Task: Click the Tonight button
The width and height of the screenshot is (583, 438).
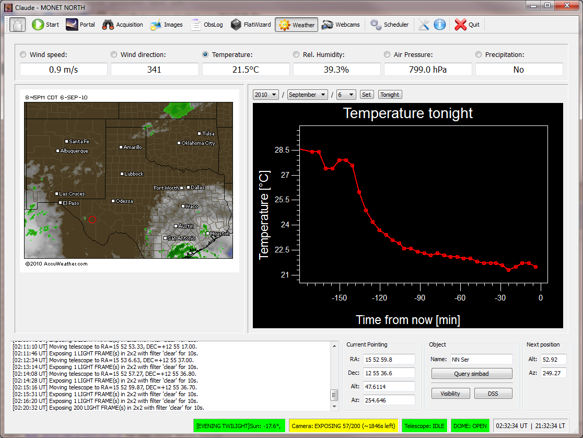Action: pyautogui.click(x=390, y=95)
